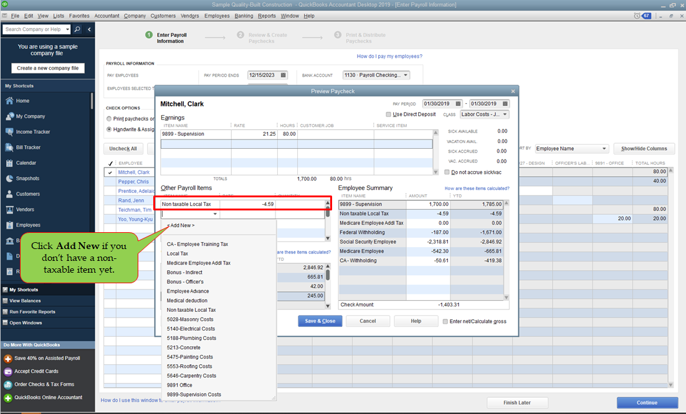Viewport: 686px width, 414px height.
Task: Open the My Company shortcut icon
Action: click(9, 116)
